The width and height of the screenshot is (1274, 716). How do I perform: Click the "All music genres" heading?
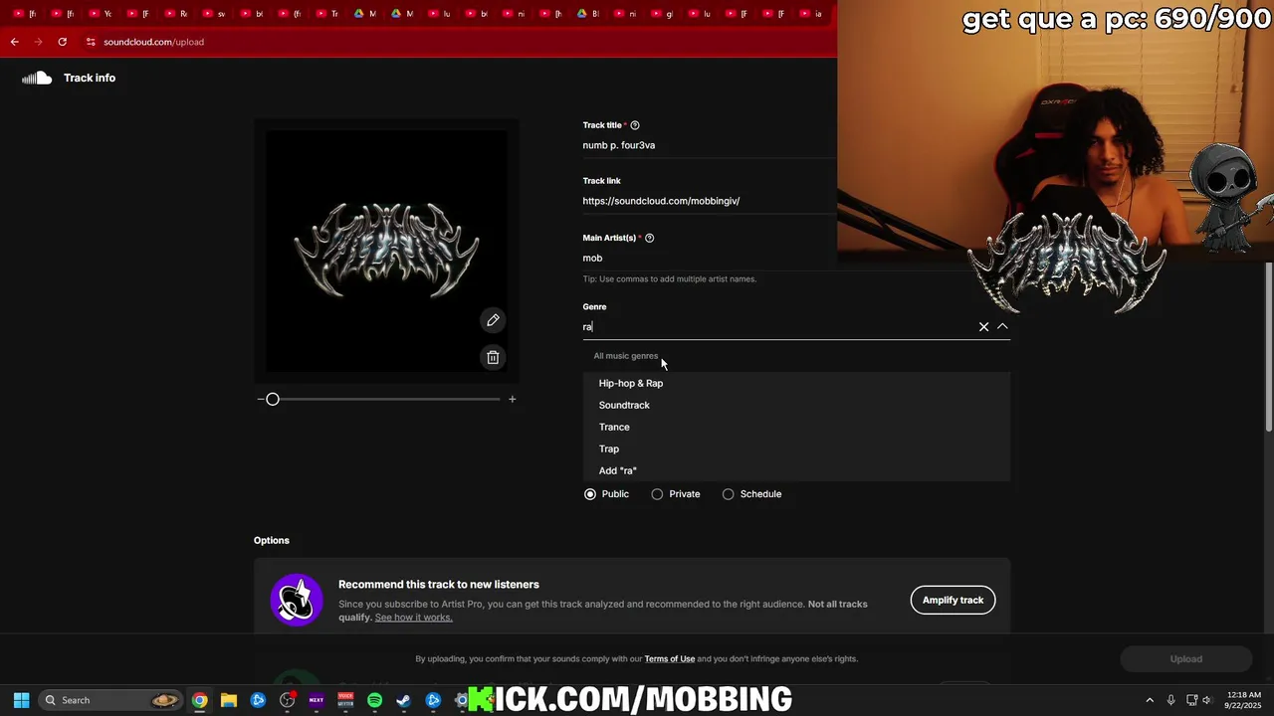pos(626,356)
